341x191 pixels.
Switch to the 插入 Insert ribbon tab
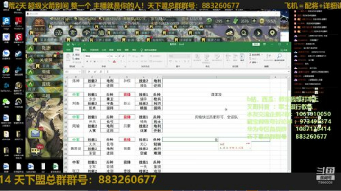pos(85,50)
